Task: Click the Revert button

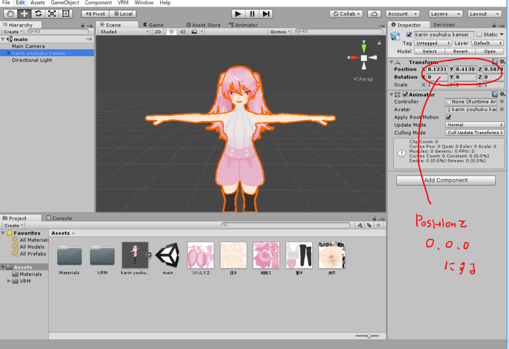Action: click(x=460, y=51)
